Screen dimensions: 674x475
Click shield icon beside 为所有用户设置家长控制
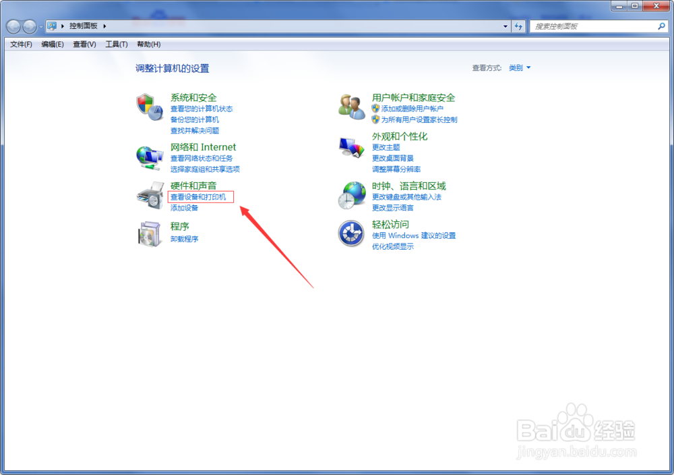[375, 119]
